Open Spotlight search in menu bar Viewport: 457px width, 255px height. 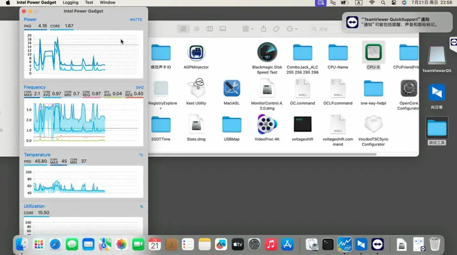click(x=383, y=3)
